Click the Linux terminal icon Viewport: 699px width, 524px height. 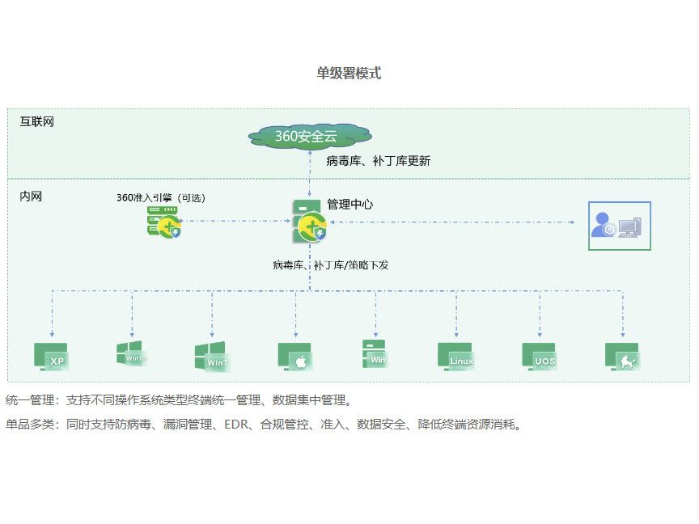(x=455, y=357)
